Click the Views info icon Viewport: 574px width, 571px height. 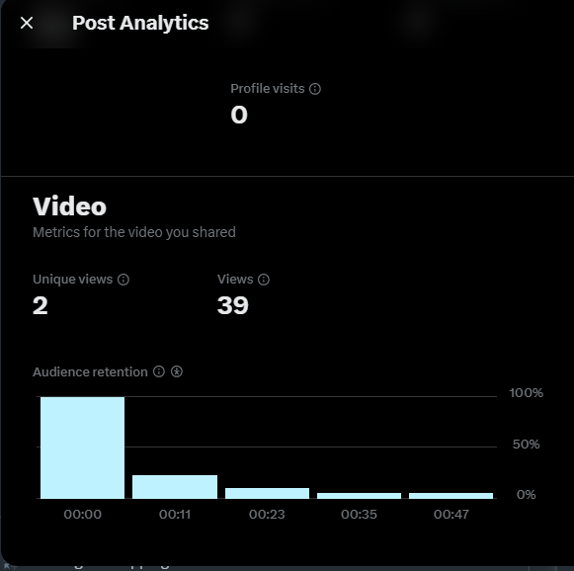pyautogui.click(x=264, y=280)
